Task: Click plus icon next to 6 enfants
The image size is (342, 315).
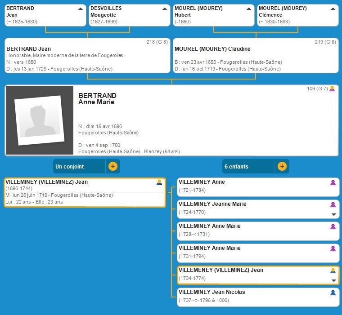Action: coord(282,166)
